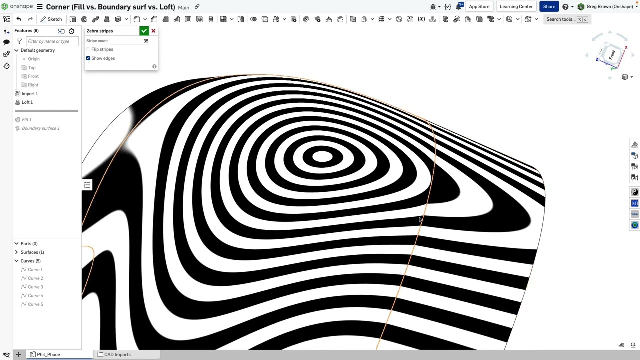Start a new Sketch
The width and height of the screenshot is (640, 360).
click(x=51, y=19)
